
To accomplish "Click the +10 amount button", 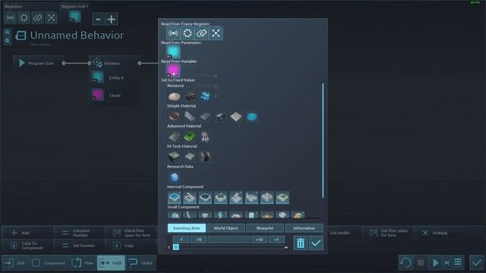I will pyautogui.click(x=259, y=240).
